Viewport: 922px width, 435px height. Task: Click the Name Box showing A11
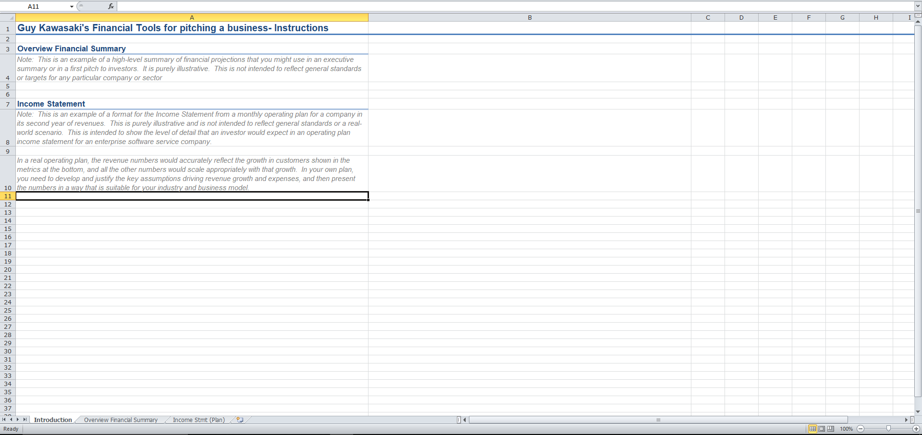point(34,6)
